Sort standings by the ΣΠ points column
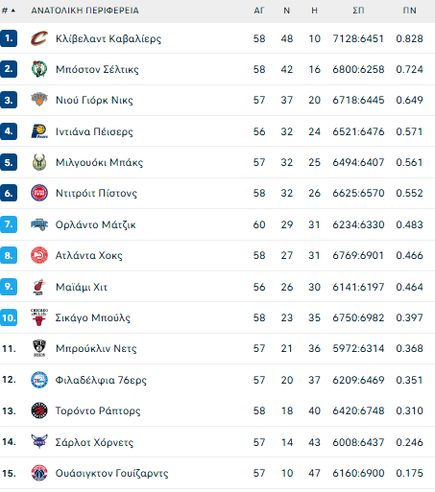Viewport: 435px width, 492px height. (358, 11)
